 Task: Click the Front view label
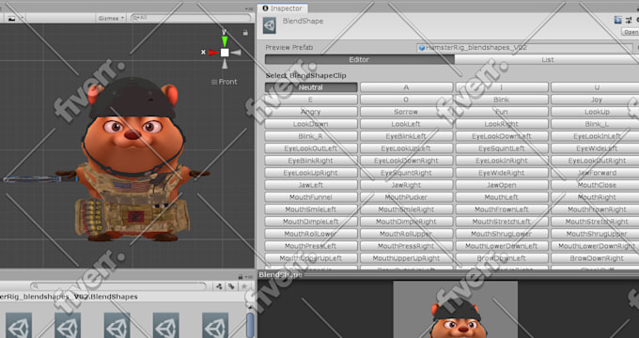click(227, 82)
